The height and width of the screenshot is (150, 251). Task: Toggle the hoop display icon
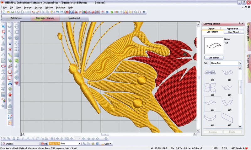click(72, 12)
